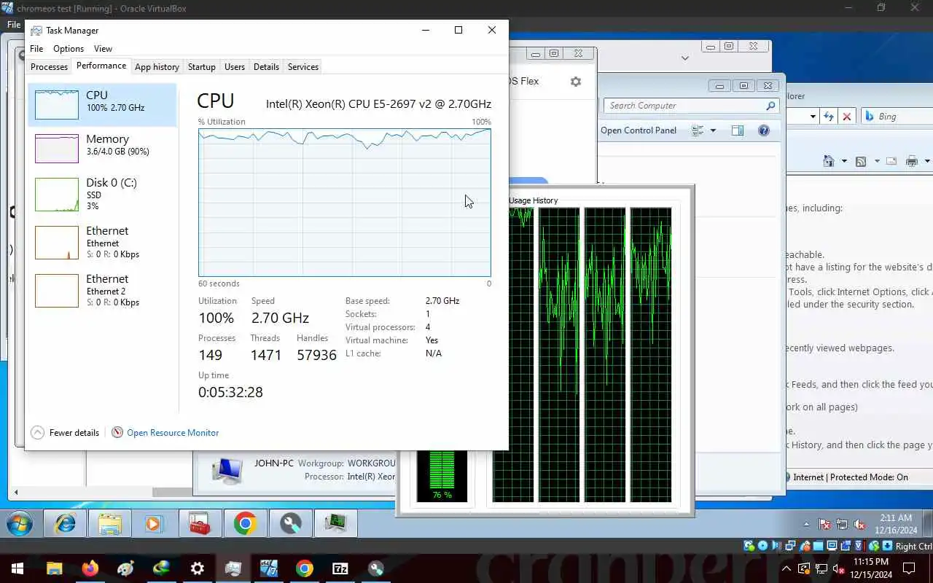This screenshot has width=933, height=583.
Task: Click the Internet Explorer Home icon
Action: click(829, 161)
